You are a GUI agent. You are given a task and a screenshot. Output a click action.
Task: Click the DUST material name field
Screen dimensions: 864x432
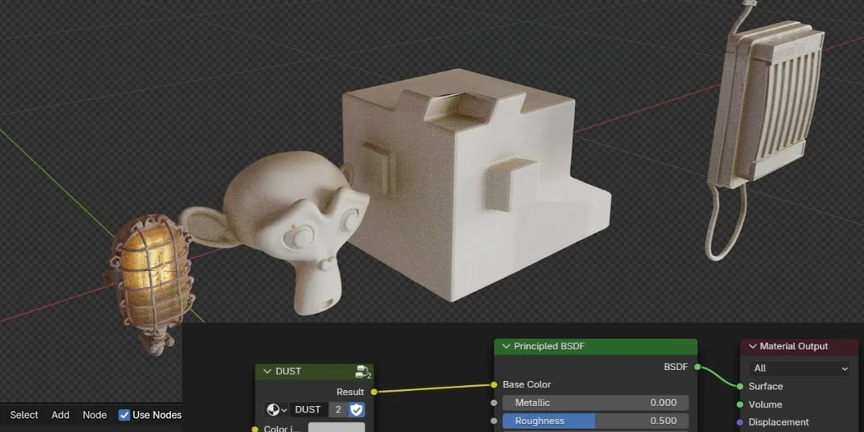coord(310,409)
